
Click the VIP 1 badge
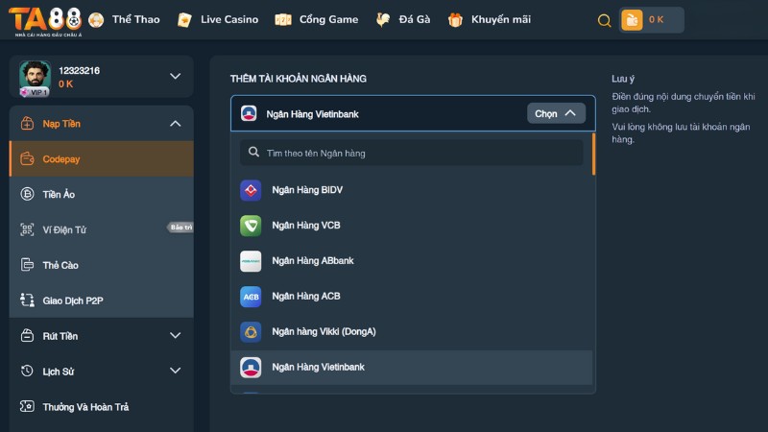click(35, 92)
